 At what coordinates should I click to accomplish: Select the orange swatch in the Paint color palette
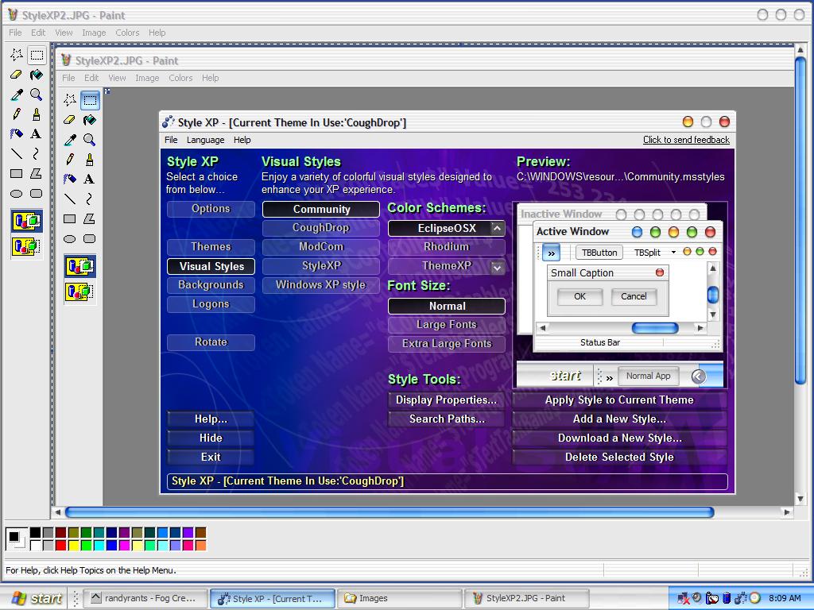pyautogui.click(x=200, y=545)
